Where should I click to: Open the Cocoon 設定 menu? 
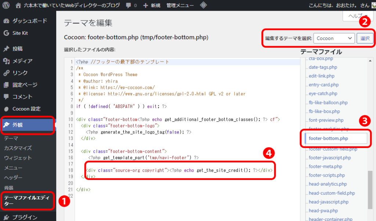pyautogui.click(x=26, y=109)
